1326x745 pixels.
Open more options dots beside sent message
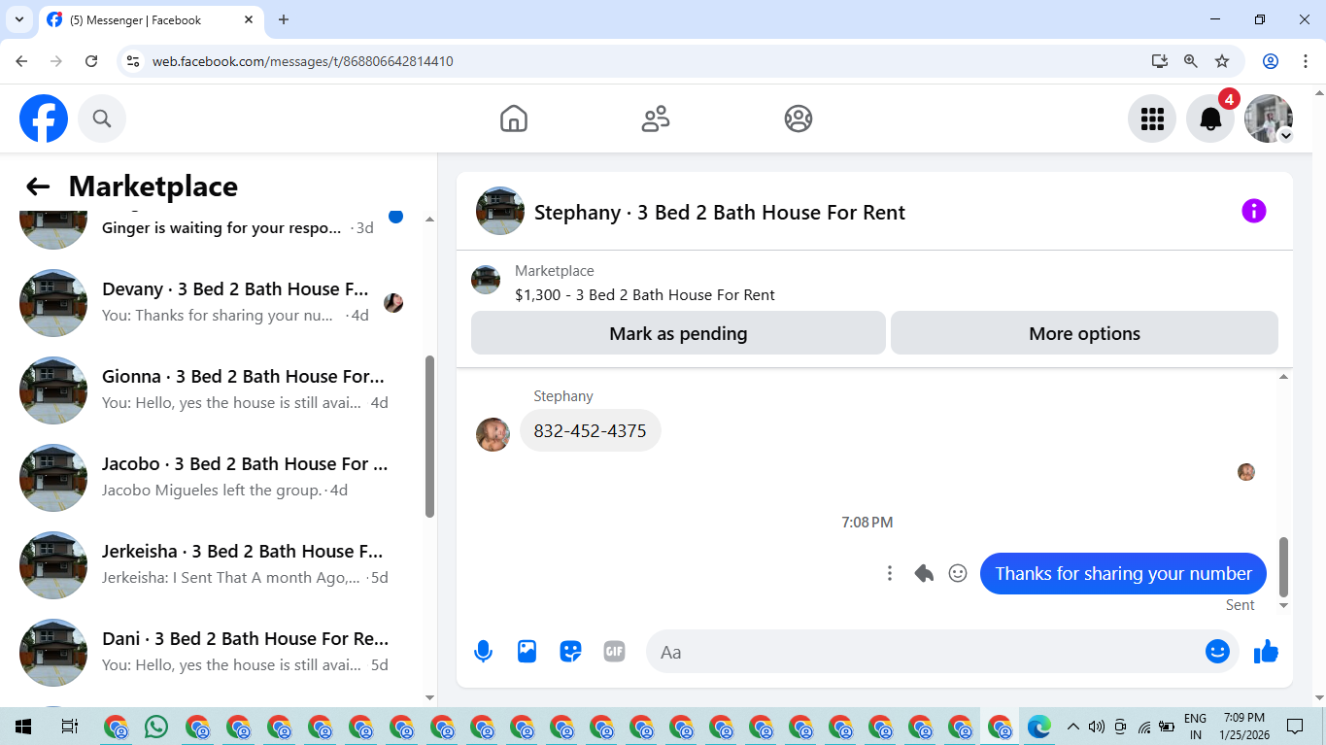click(890, 574)
